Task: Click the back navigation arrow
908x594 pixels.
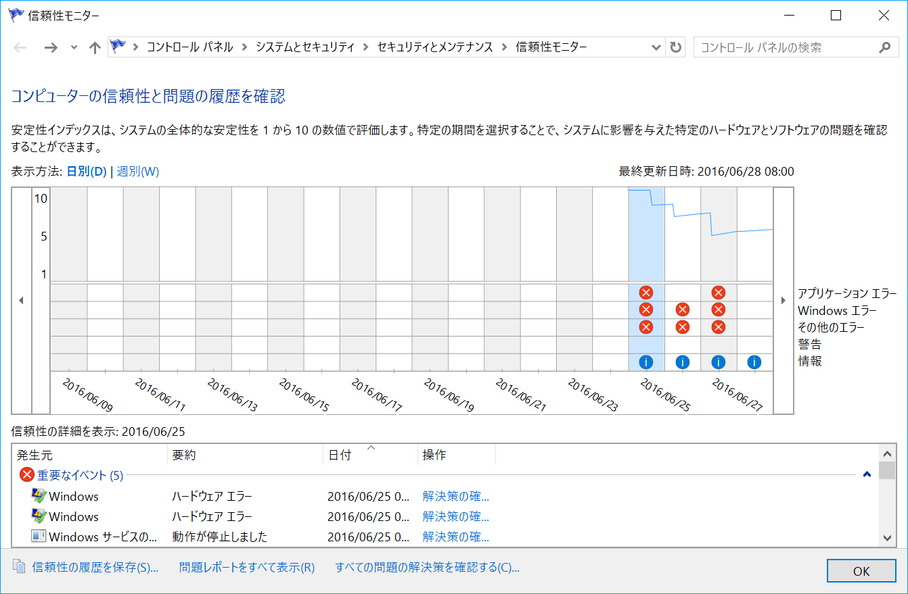Action: pyautogui.click(x=20, y=47)
